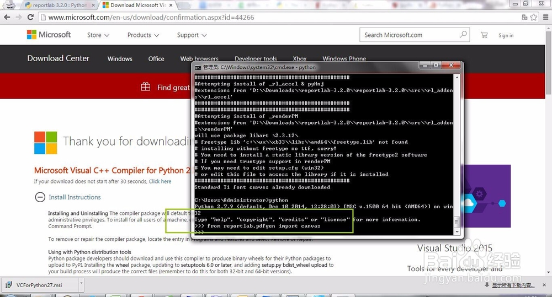Open the Xbox category in Download Center

click(x=300, y=59)
